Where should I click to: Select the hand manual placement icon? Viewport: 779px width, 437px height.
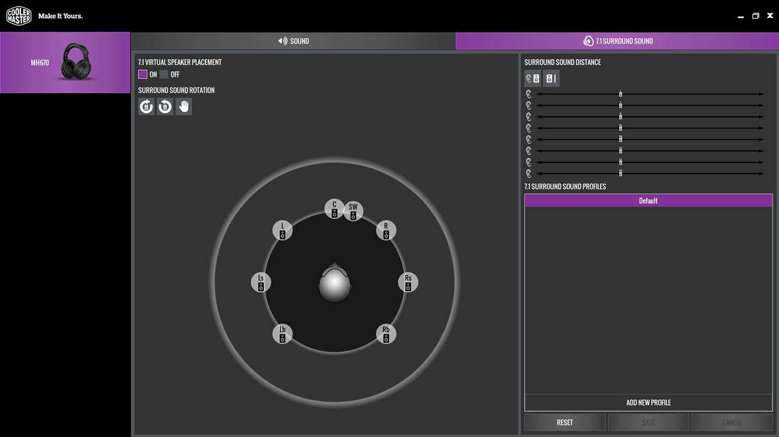click(x=184, y=107)
